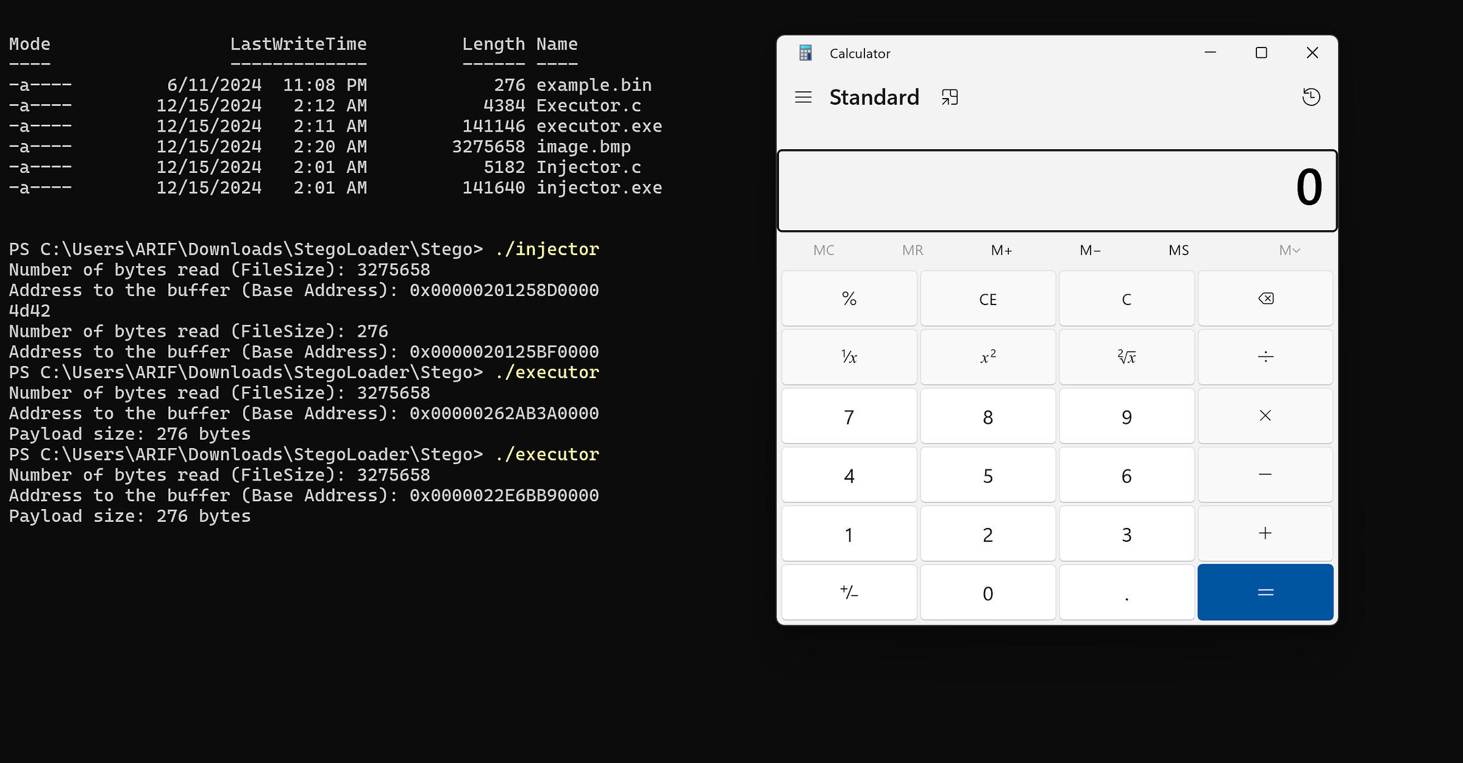This screenshot has width=1463, height=763.
Task: Click the number 6 key
Action: [x=1127, y=475]
